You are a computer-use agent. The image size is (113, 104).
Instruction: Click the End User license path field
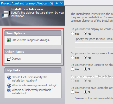pos(94,45)
